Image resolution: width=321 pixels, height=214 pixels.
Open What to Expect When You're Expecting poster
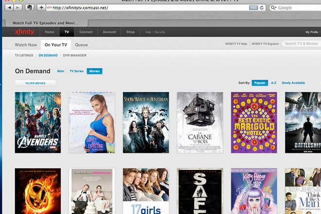point(92,122)
